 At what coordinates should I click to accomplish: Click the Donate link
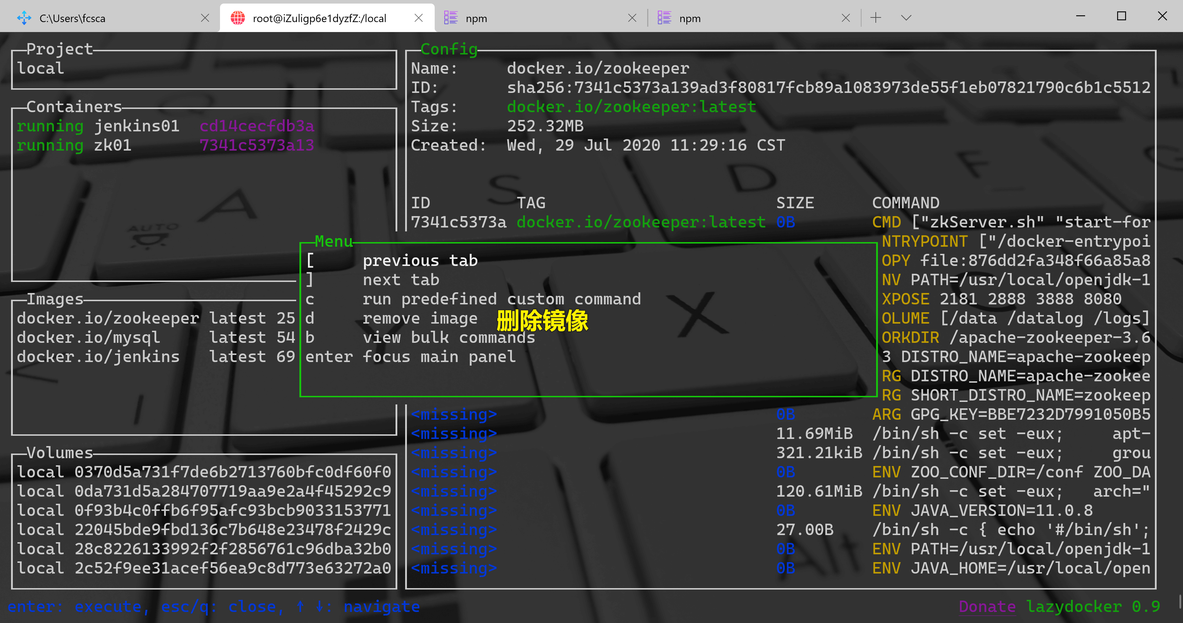coord(986,607)
